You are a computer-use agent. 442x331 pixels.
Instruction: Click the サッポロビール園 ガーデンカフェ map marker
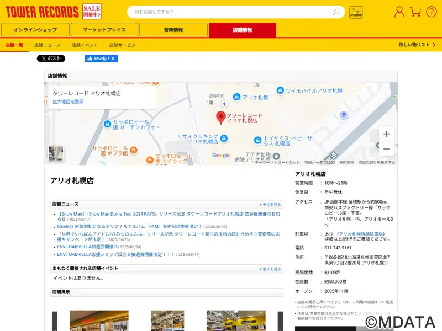coord(107,124)
